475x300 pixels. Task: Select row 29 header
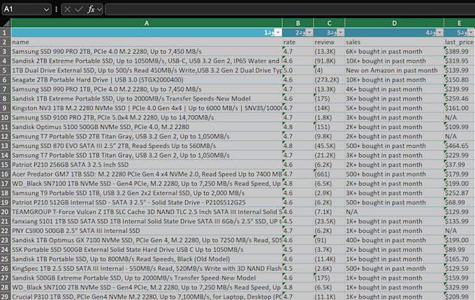[5, 296]
